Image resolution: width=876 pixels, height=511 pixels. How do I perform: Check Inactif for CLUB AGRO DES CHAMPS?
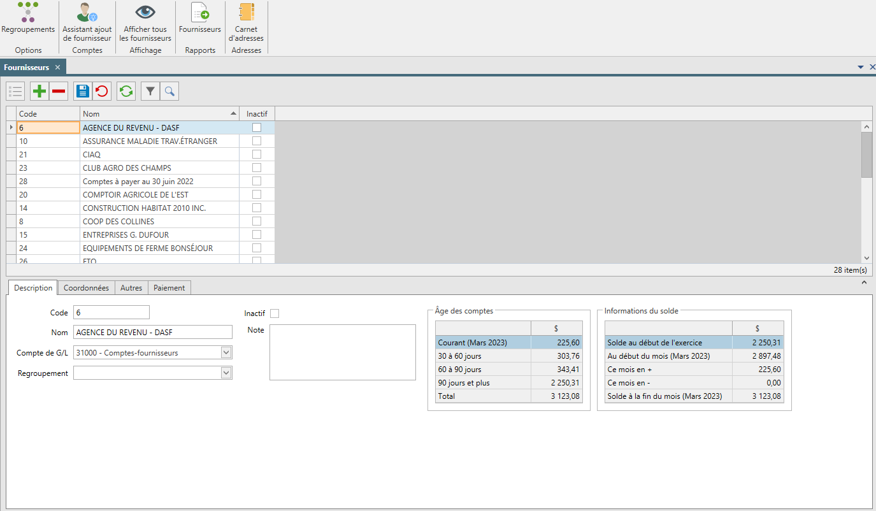click(257, 168)
